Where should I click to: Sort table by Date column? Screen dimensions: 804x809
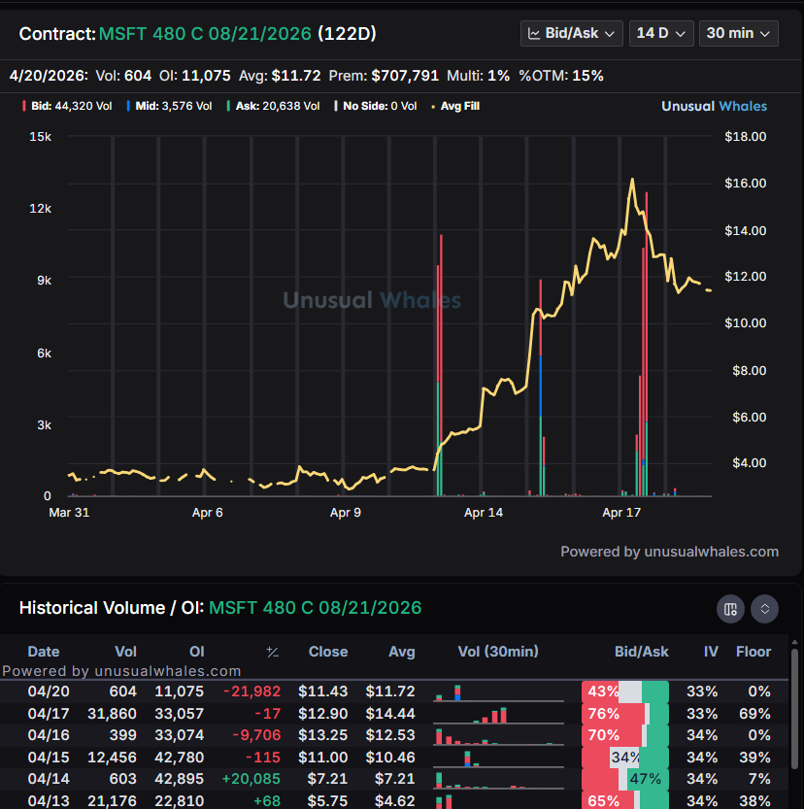(44, 652)
